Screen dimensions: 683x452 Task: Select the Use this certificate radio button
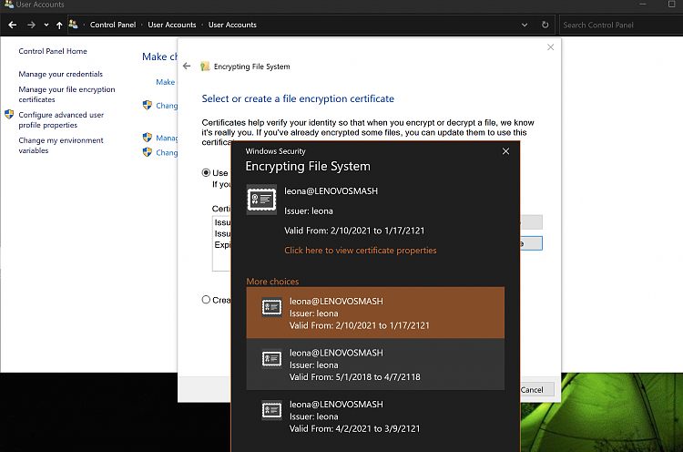[x=206, y=172]
